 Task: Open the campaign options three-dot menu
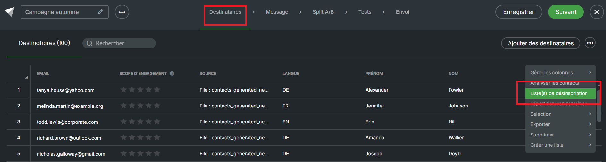122,12
